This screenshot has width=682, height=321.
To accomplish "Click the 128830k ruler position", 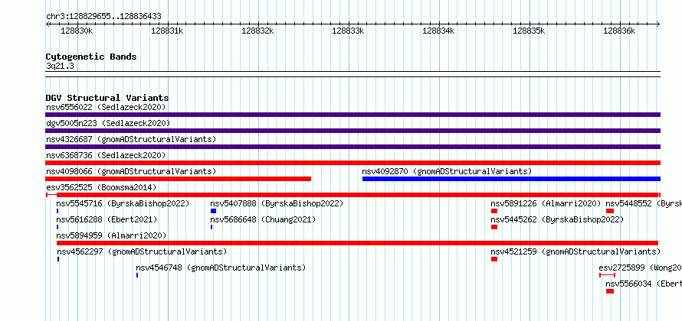I will (77, 31).
